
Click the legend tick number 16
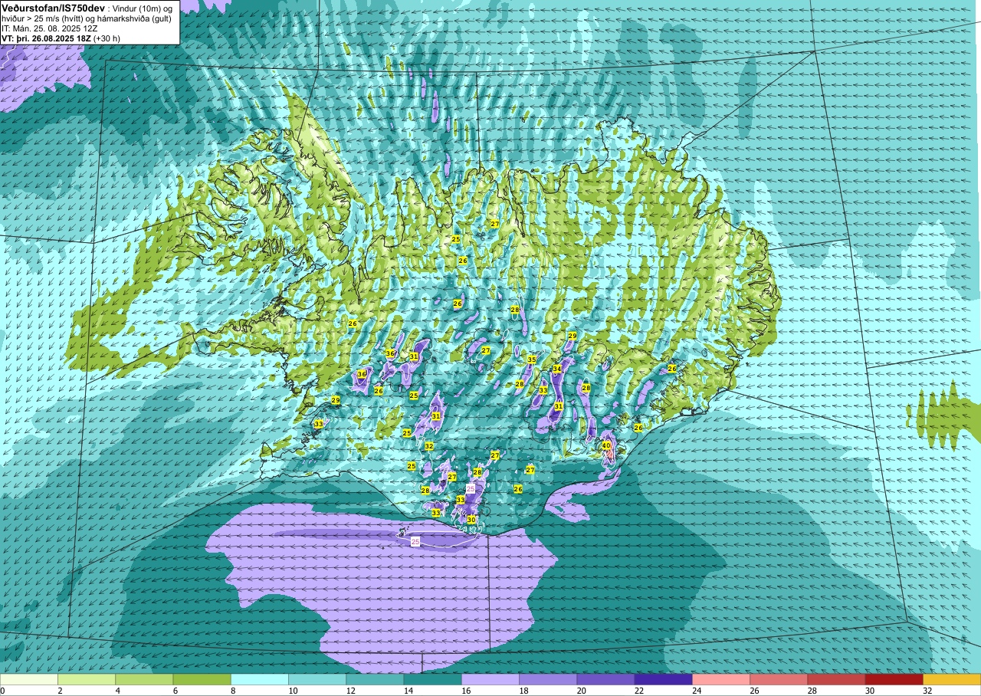click(466, 691)
